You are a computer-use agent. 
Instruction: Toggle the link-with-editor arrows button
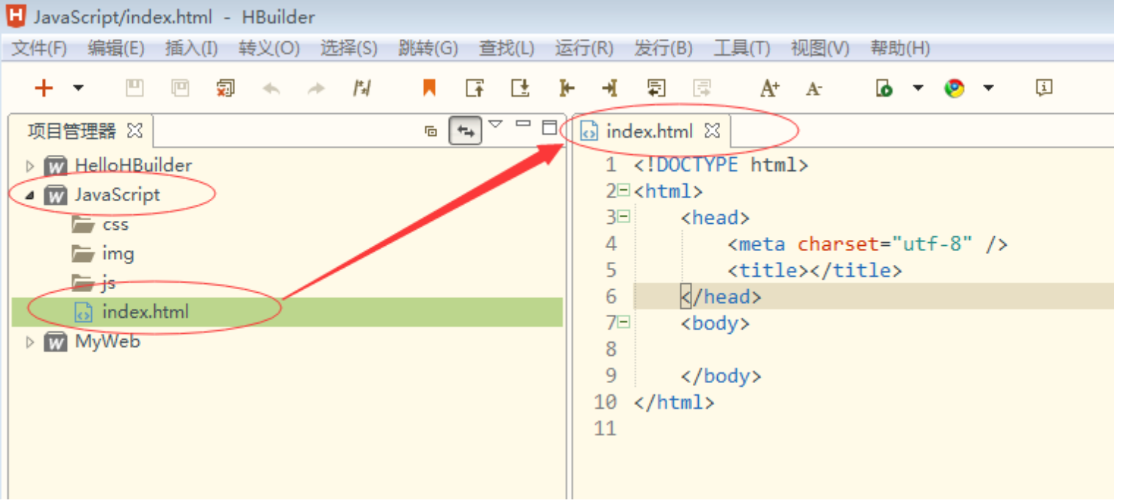(x=465, y=131)
